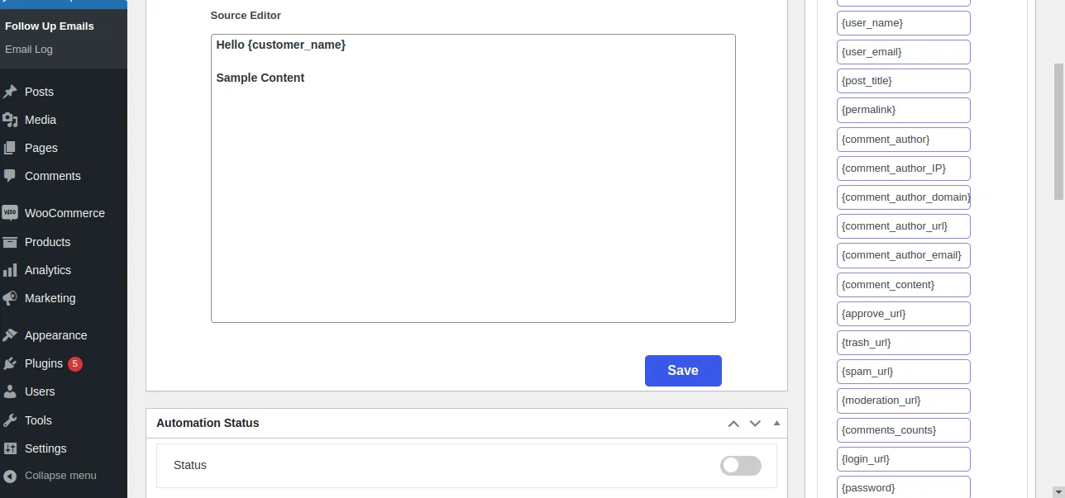Click inside the Source Editor text area
This screenshot has height=498, width=1065.
pos(473,198)
